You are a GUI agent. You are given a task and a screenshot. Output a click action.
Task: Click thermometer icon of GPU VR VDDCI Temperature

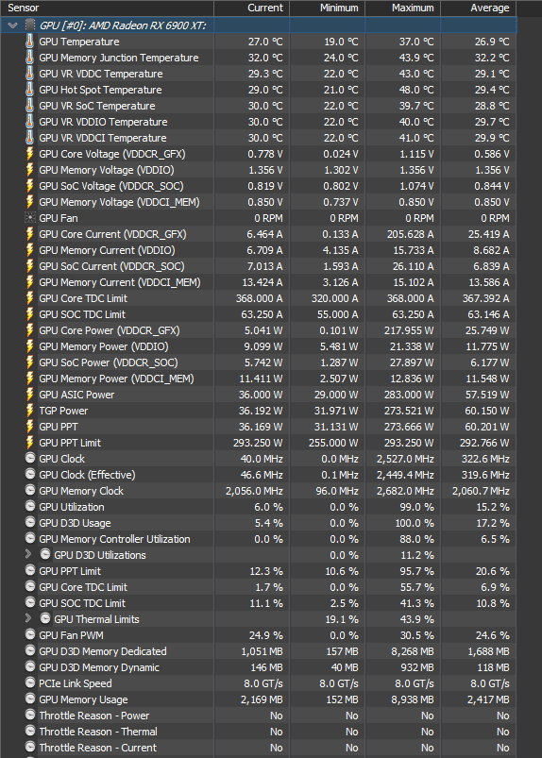coord(30,138)
